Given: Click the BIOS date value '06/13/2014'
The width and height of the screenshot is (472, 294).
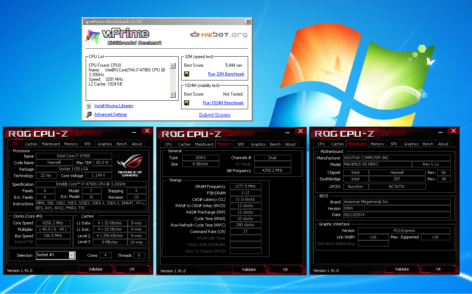Looking at the screenshot, I should pos(397,215).
